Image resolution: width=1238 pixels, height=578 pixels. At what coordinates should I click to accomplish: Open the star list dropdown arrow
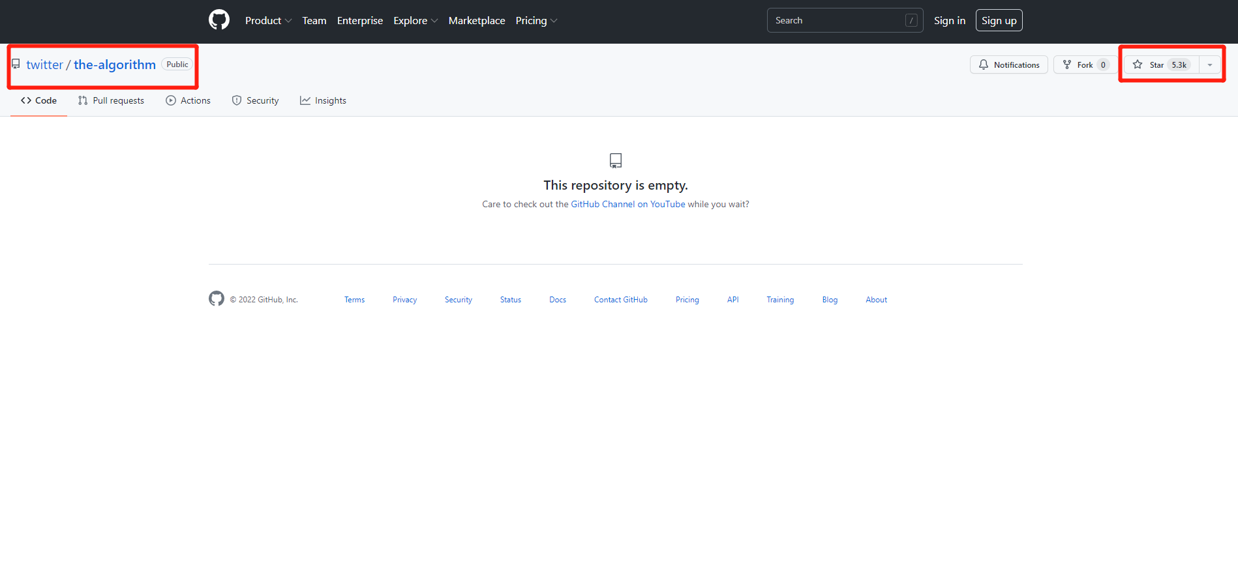(1210, 65)
